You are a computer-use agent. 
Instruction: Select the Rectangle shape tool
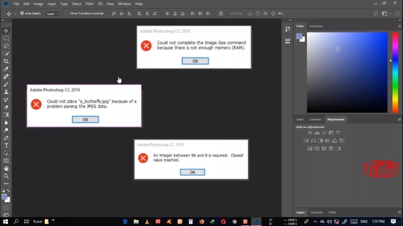(6, 161)
